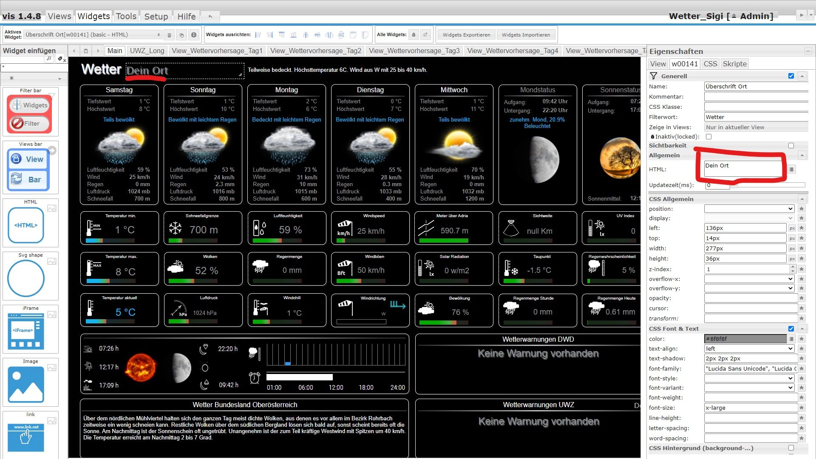This screenshot has width=816, height=459.
Task: Click Widgets Importieren button
Action: coord(526,35)
